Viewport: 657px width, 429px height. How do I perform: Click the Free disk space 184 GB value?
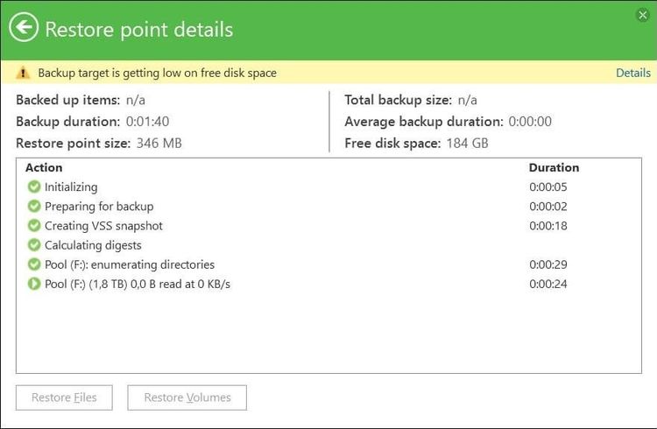click(x=466, y=143)
